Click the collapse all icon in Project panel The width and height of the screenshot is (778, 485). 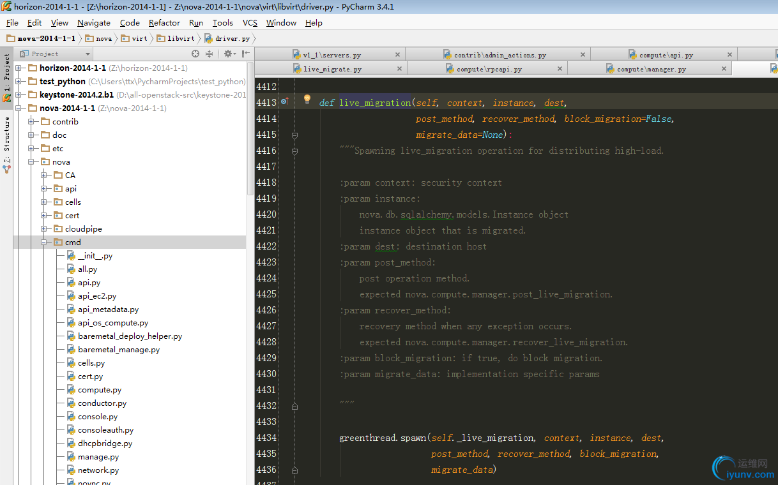[209, 54]
